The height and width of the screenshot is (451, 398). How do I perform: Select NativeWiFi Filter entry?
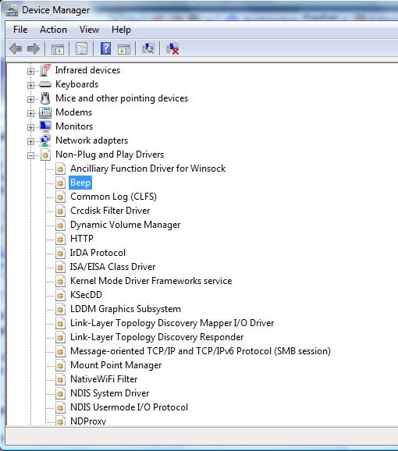104,379
